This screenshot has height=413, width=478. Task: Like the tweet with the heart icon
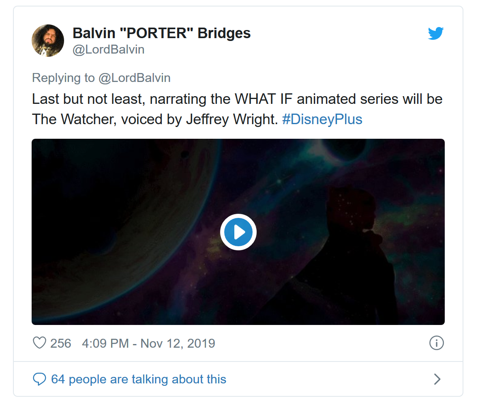coord(39,343)
